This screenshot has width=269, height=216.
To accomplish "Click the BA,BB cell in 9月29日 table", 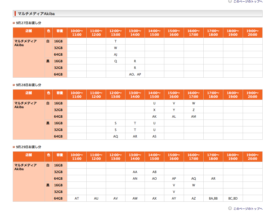I will coord(213,199).
